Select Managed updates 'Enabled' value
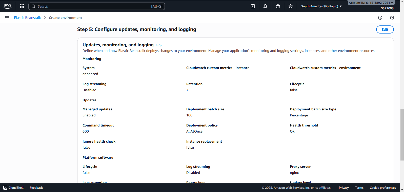 89,115
